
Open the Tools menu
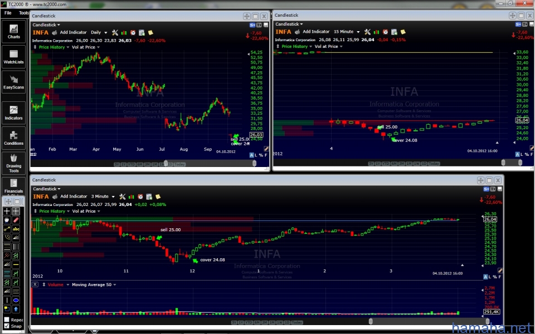pyautogui.click(x=23, y=13)
